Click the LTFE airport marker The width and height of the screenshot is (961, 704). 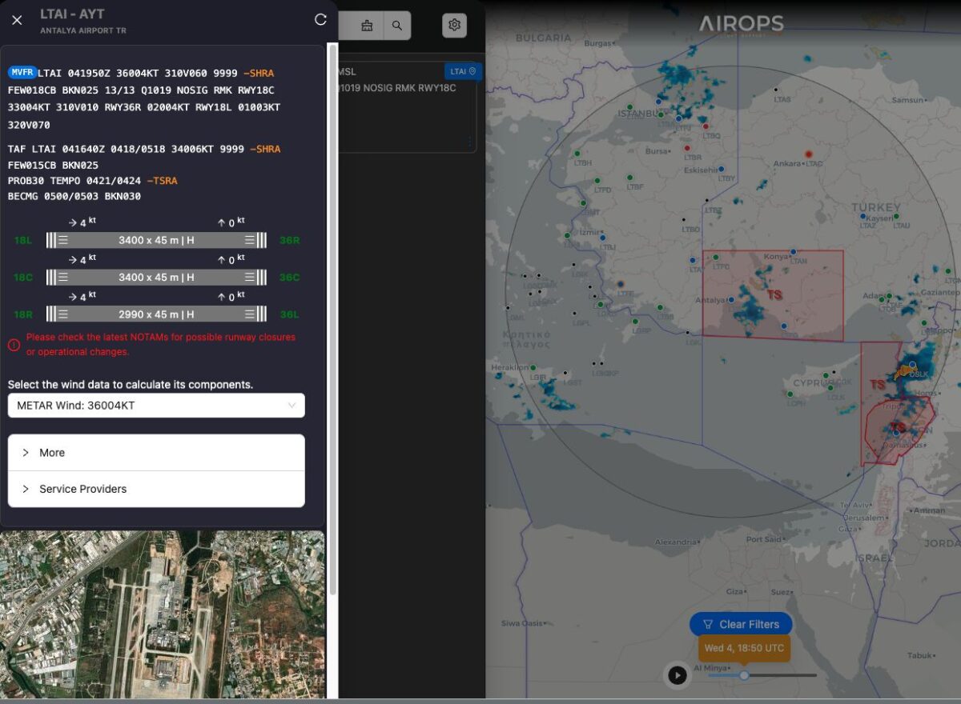tap(621, 284)
